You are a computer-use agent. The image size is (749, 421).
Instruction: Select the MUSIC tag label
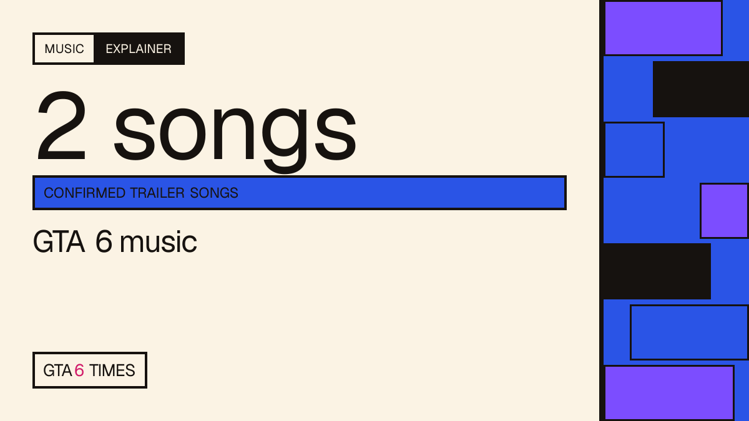pos(64,49)
